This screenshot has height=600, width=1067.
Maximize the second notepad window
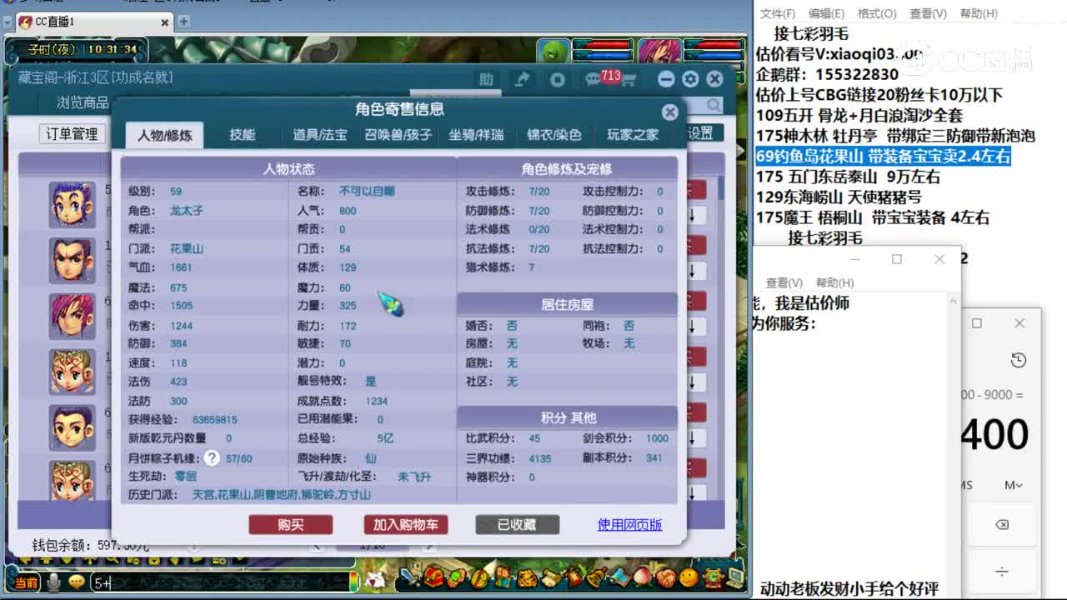(897, 259)
